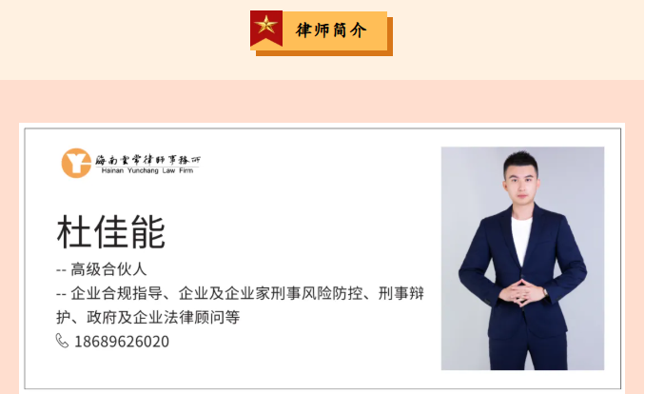The height and width of the screenshot is (394, 645).
Task: Click the orange shadow under the banner
Action: click(x=324, y=53)
